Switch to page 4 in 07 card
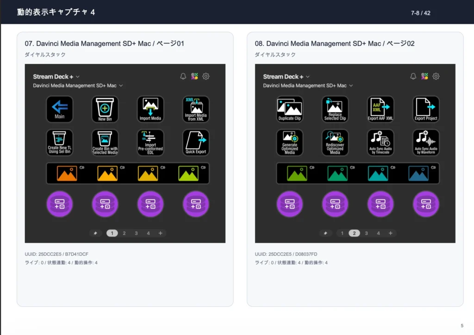The height and width of the screenshot is (335, 474). pos(148,233)
